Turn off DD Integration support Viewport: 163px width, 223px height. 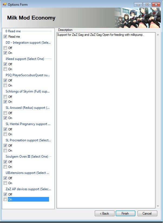5,48
